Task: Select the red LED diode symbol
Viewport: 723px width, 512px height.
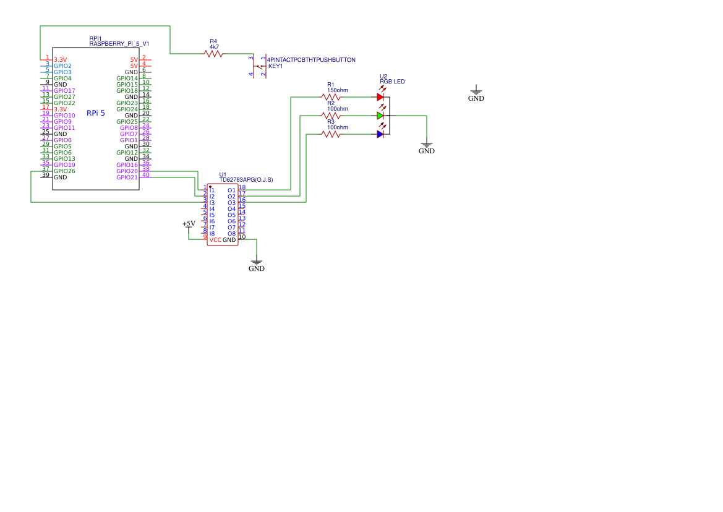Action: pyautogui.click(x=380, y=97)
